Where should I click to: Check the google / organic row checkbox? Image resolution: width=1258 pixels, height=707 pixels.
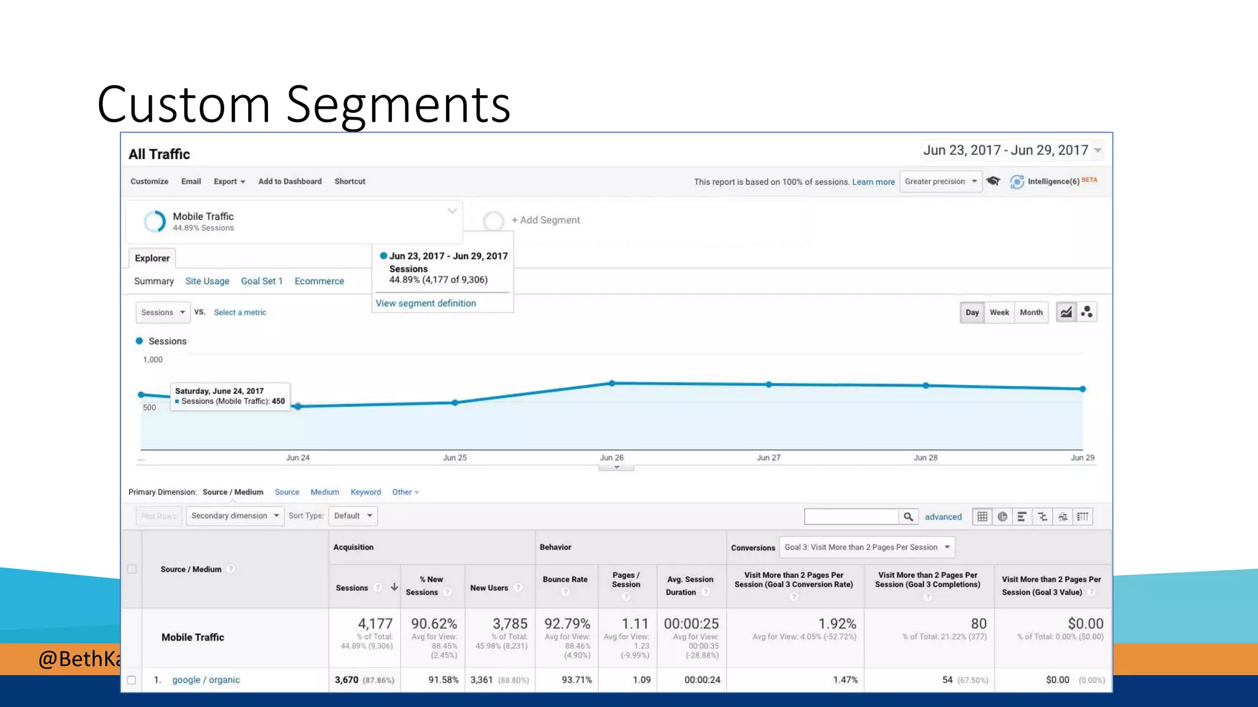pyautogui.click(x=131, y=680)
